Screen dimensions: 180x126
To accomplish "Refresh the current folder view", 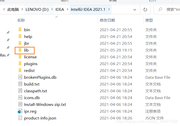I will pyautogui.click(x=145, y=10).
